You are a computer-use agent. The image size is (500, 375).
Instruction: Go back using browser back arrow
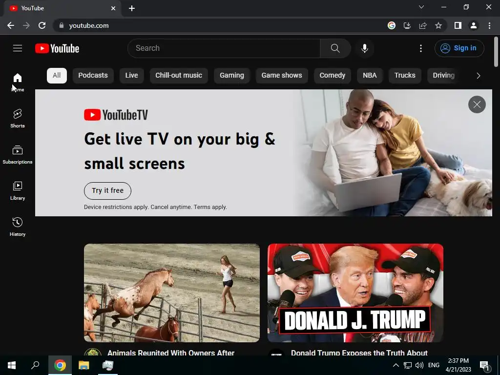pos(11,25)
